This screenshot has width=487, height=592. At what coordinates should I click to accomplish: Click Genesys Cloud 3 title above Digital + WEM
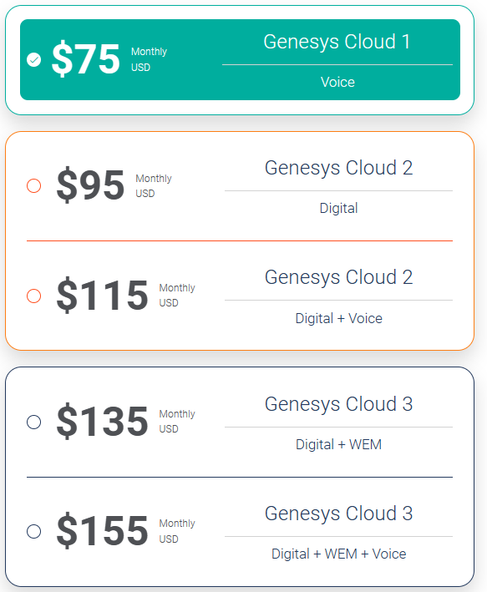click(x=338, y=405)
